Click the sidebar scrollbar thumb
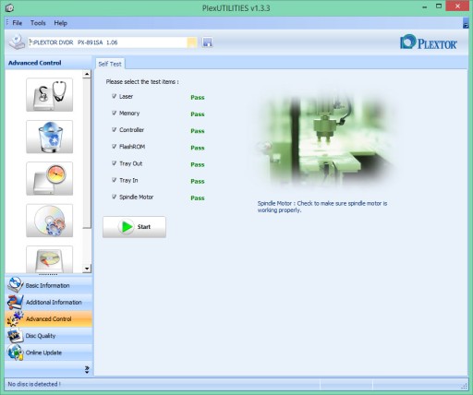 point(87,153)
